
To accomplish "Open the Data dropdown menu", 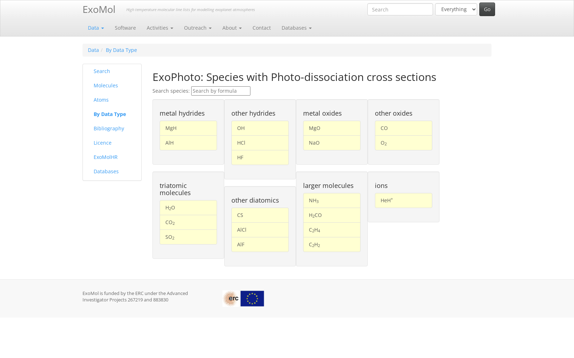I will (x=96, y=28).
